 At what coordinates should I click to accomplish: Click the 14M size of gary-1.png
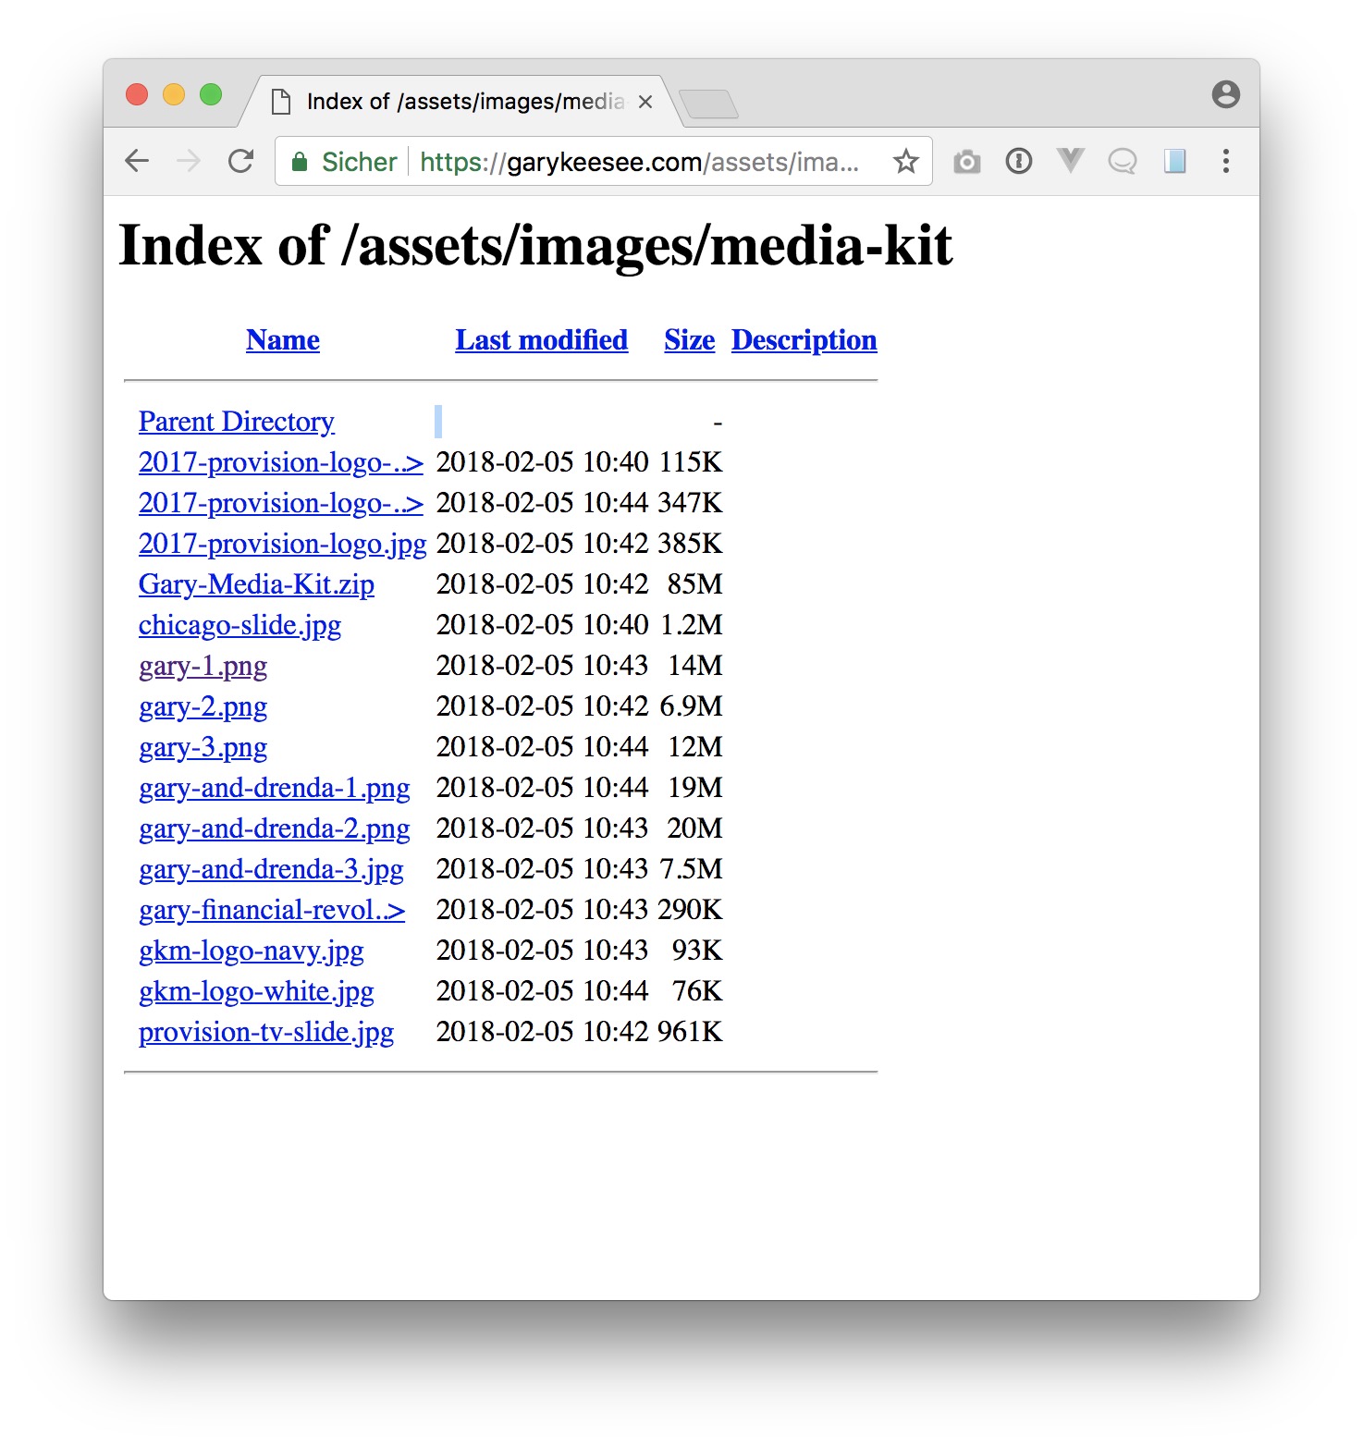point(695,666)
